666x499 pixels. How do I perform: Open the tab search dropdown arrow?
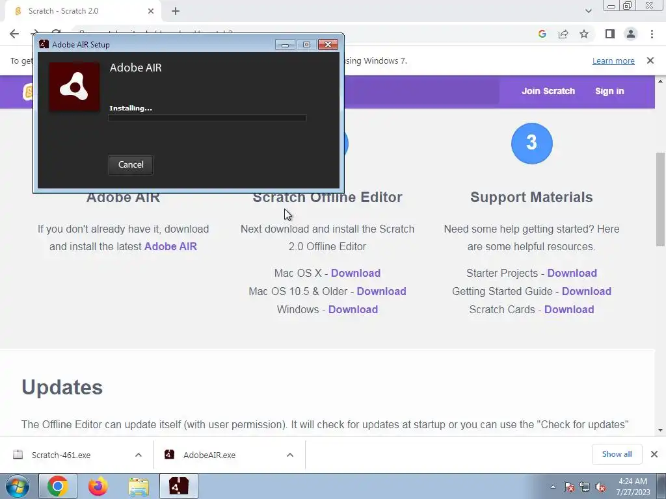click(x=588, y=11)
